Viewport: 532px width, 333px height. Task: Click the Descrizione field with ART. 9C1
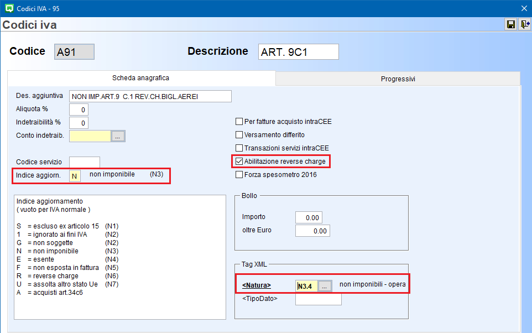[298, 52]
